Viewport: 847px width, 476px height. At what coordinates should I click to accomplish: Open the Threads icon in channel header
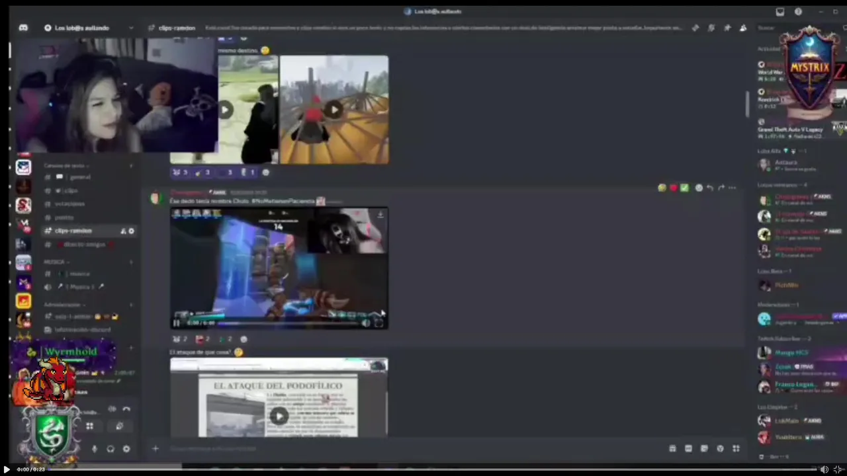pyautogui.click(x=695, y=28)
